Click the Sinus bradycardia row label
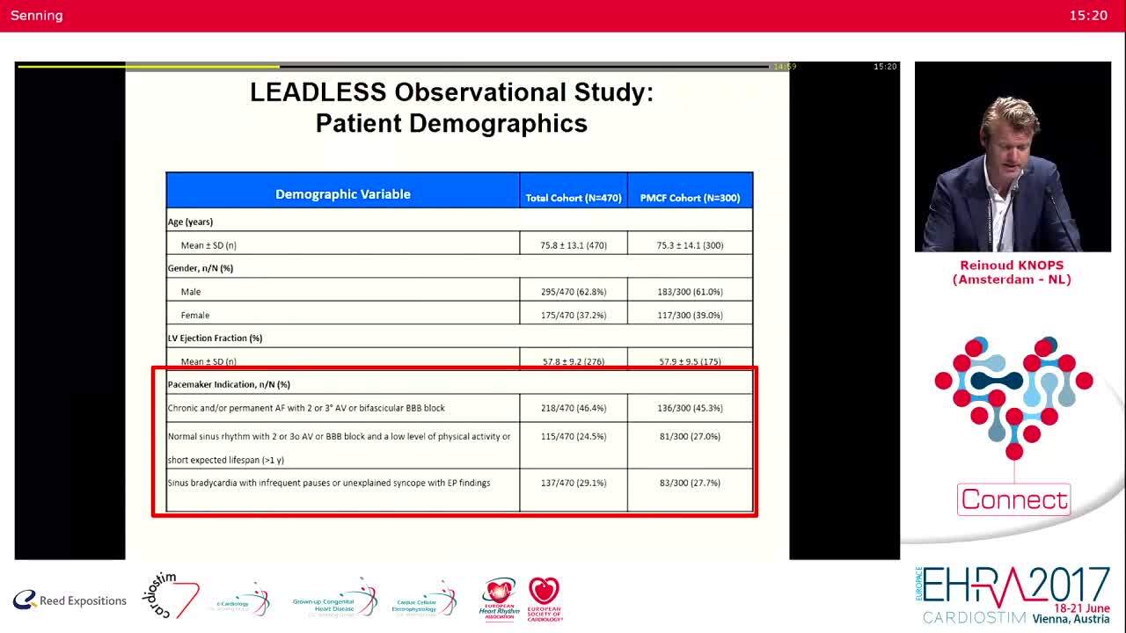The image size is (1126, 633). pyautogui.click(x=329, y=483)
